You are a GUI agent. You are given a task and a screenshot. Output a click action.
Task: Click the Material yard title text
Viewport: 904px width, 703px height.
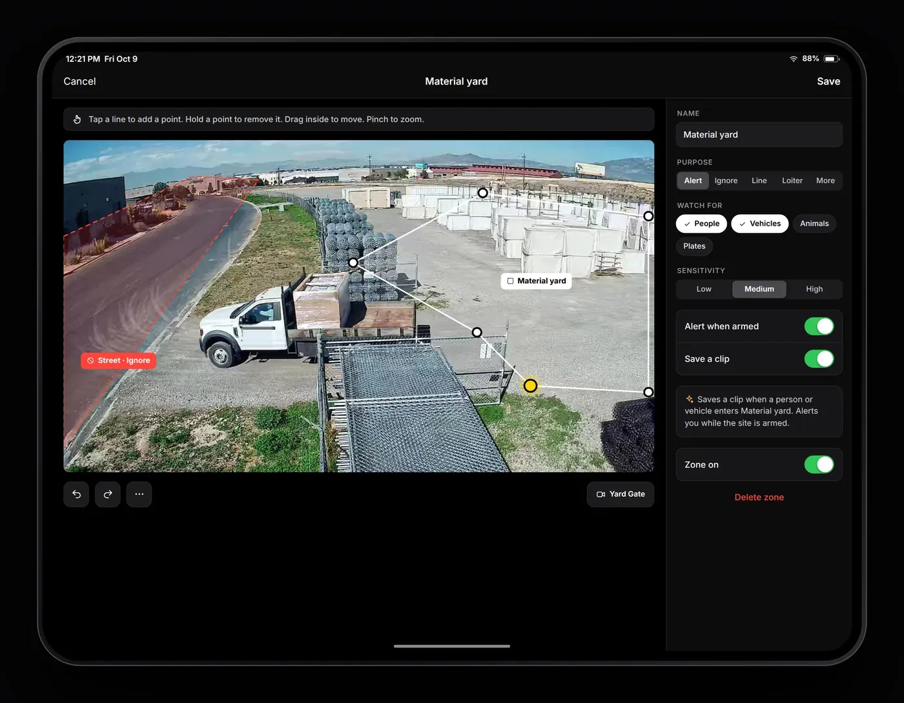[457, 81]
